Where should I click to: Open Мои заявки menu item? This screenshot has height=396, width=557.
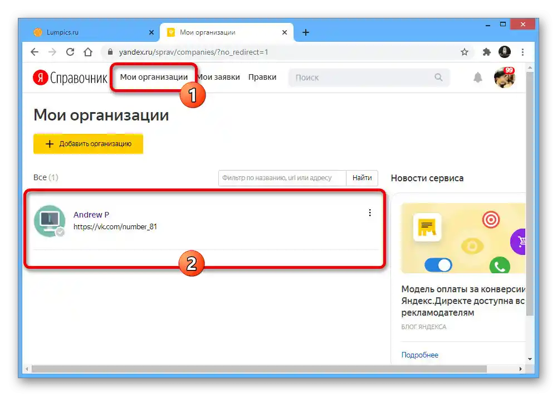218,77
